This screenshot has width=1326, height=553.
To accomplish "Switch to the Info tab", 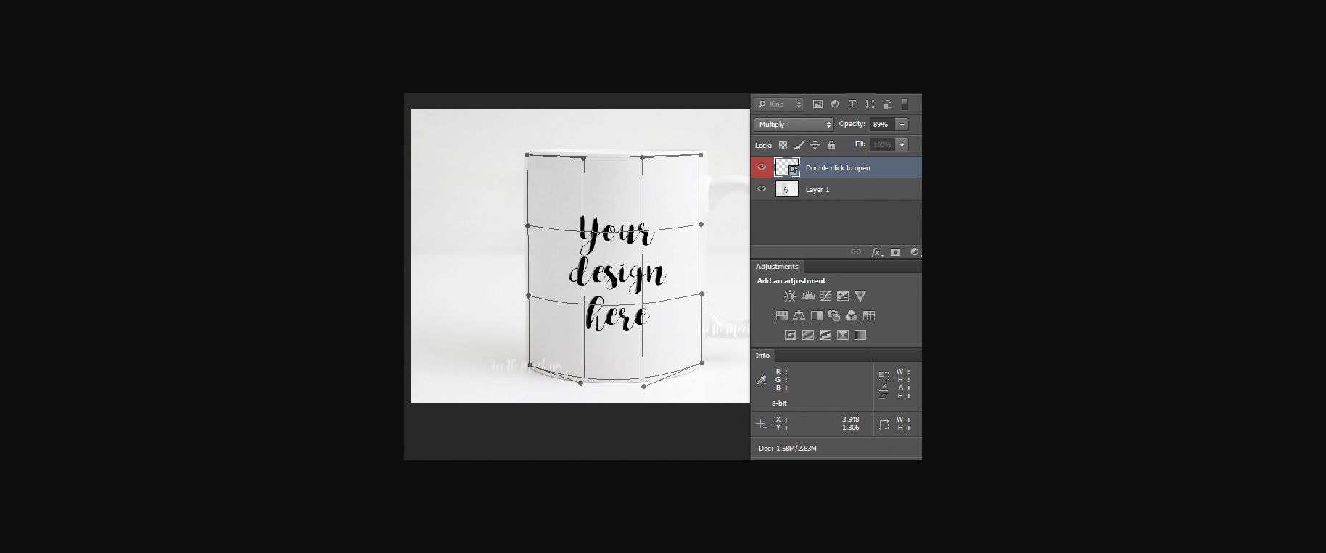I will [x=763, y=356].
